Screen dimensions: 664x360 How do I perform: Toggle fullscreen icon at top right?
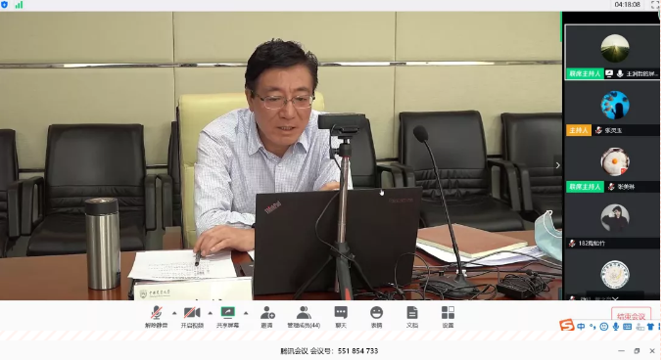coord(654,5)
